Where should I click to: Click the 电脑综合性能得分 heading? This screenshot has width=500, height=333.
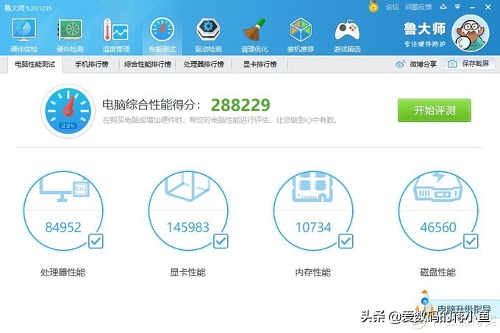pyautogui.click(x=151, y=105)
